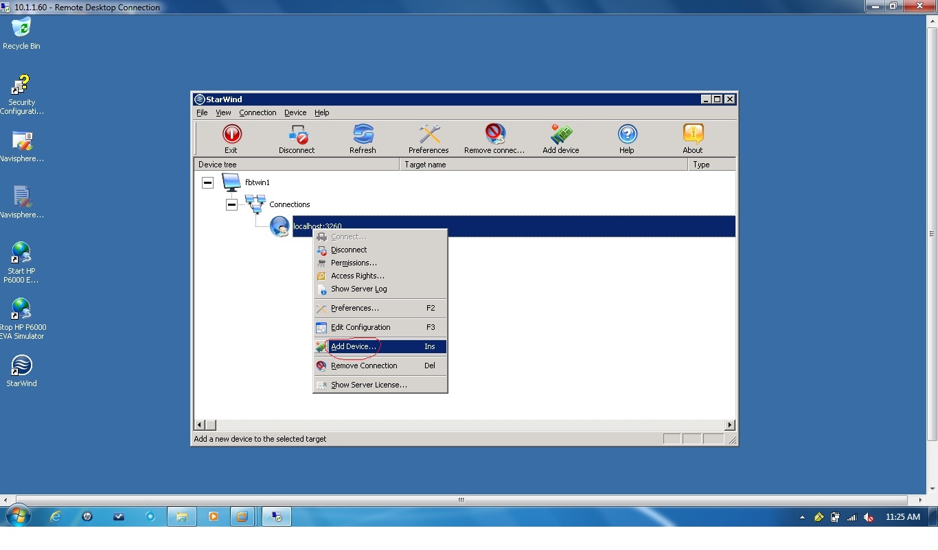Choose Edit Configuration from the context menu

click(359, 327)
